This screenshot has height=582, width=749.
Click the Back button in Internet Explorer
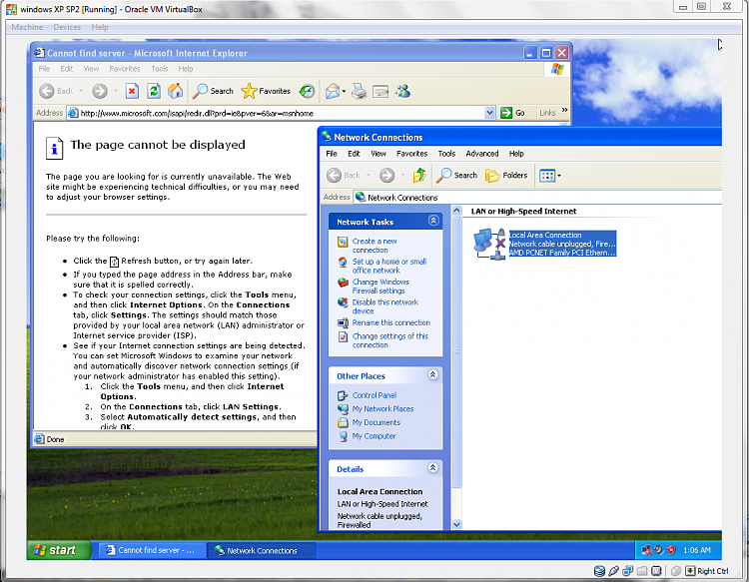coord(56,91)
